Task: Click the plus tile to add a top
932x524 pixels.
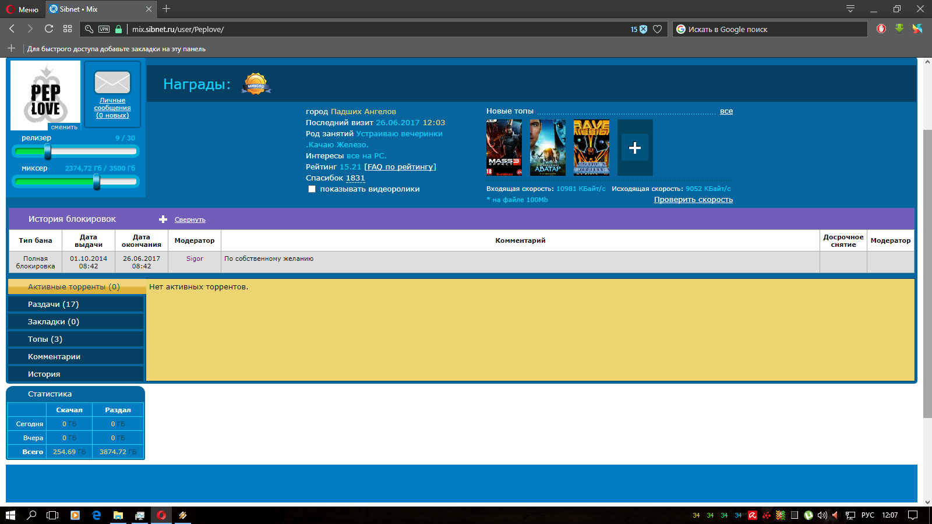Action: pyautogui.click(x=635, y=148)
